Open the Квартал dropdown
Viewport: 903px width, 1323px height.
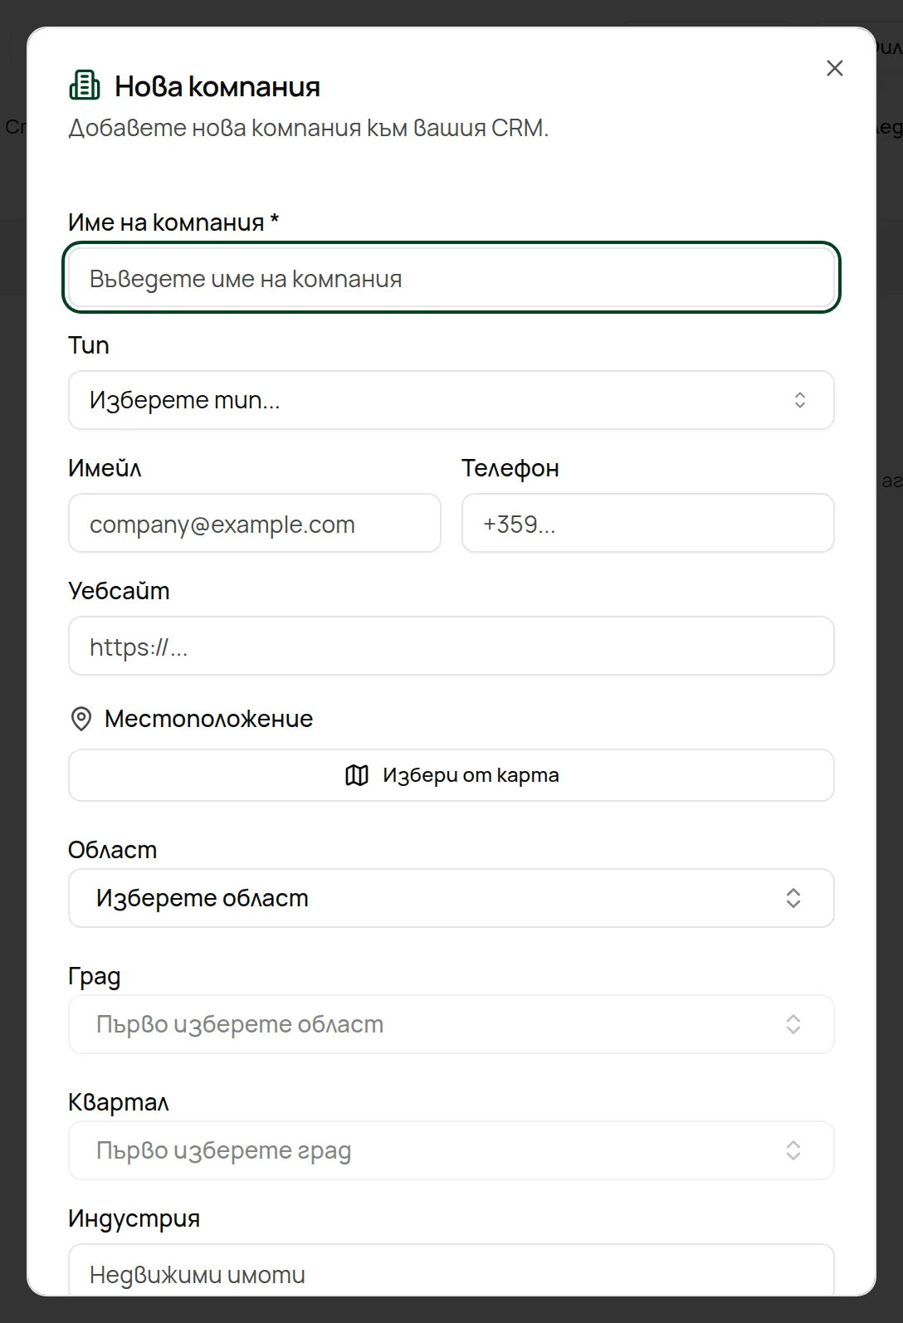(x=451, y=1150)
